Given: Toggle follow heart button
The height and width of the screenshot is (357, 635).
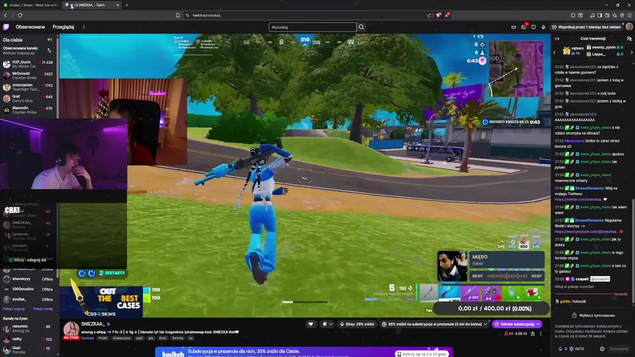Looking at the screenshot, I should click(311, 324).
